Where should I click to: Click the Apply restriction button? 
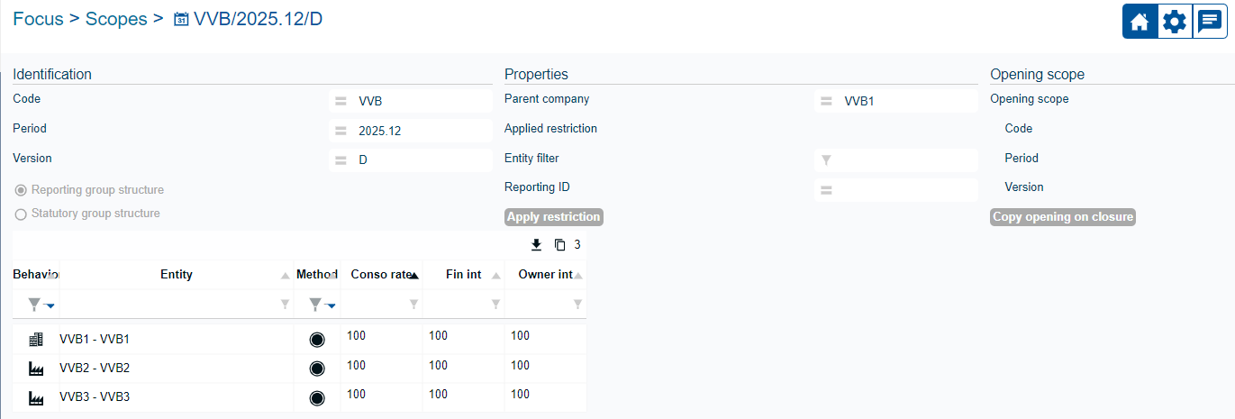[x=553, y=217]
